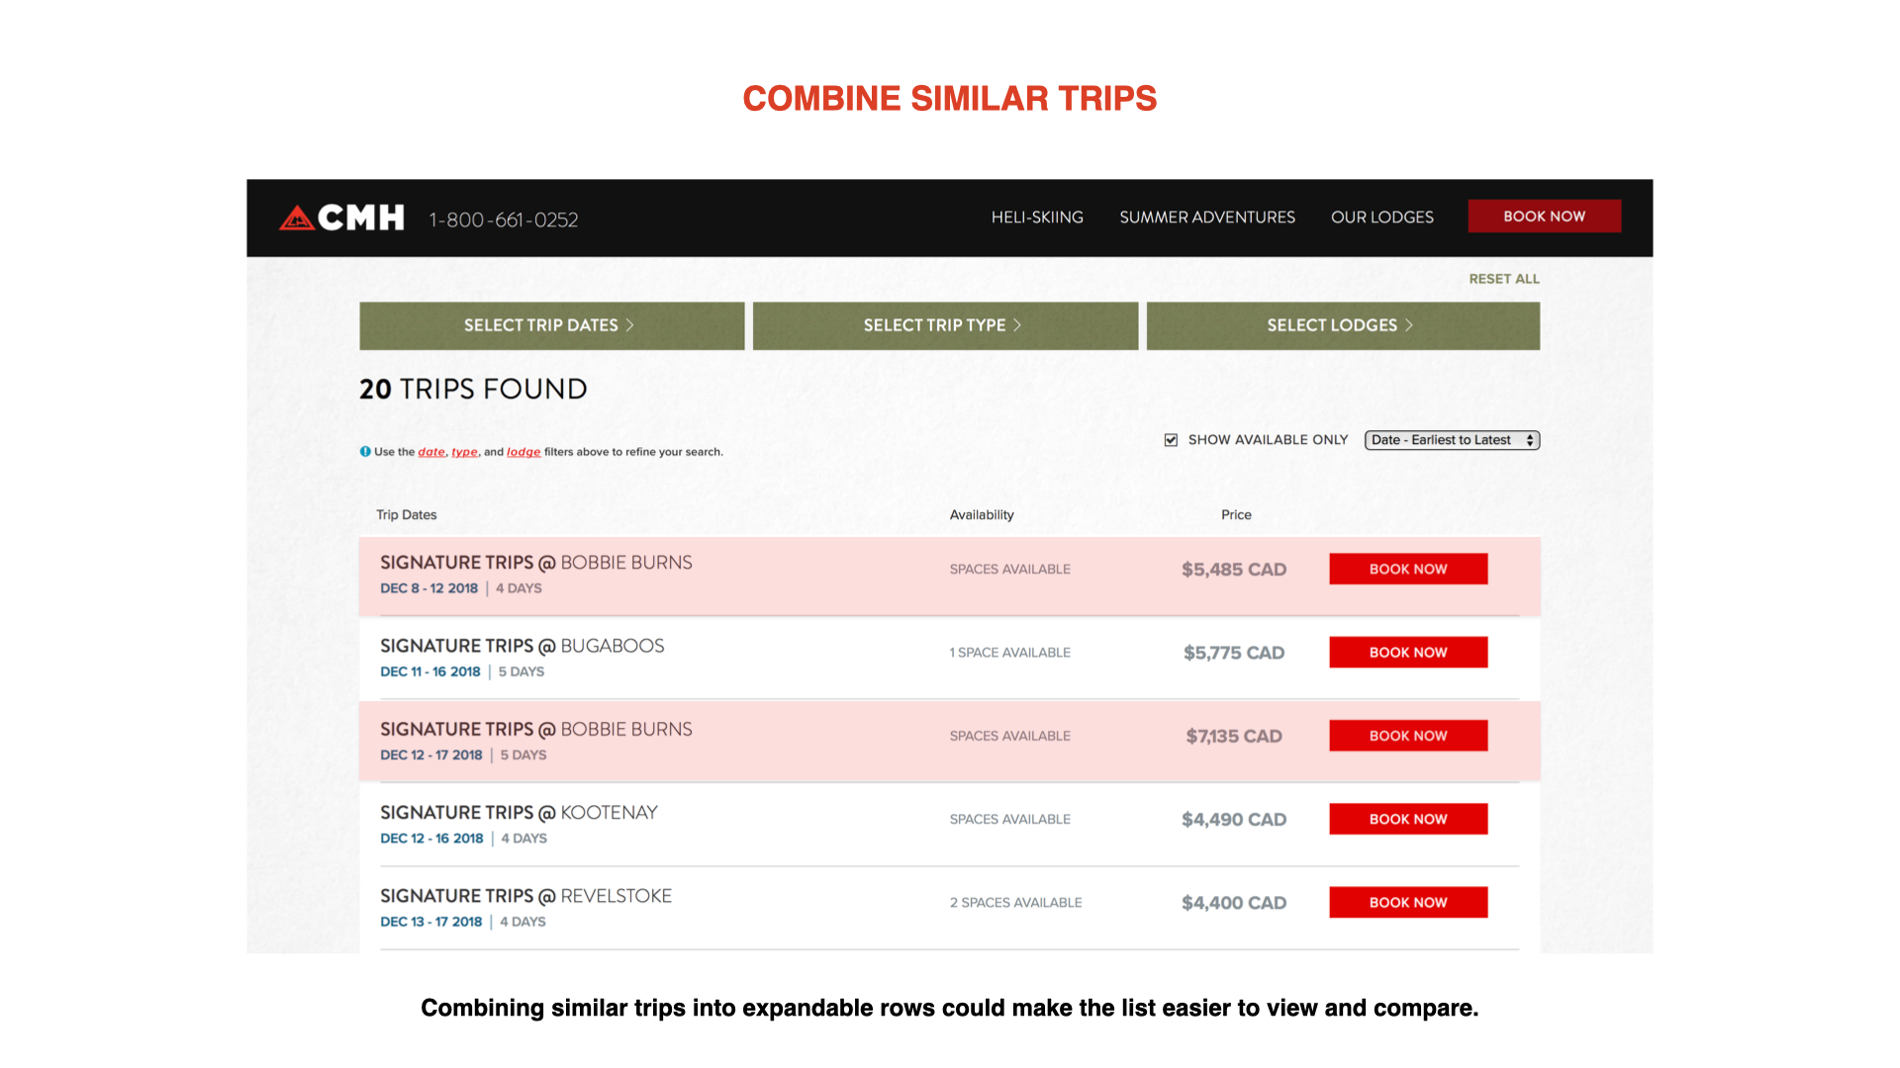The width and height of the screenshot is (1900, 1068).
Task: Expand Select Trip Dates filter
Action: click(x=551, y=325)
